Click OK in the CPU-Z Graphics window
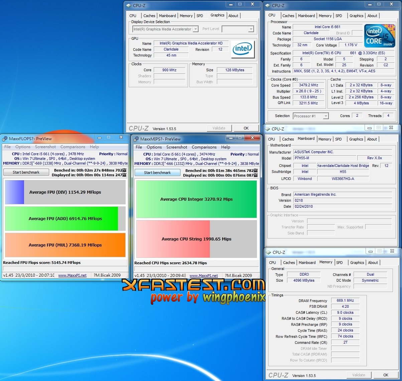 246,128
